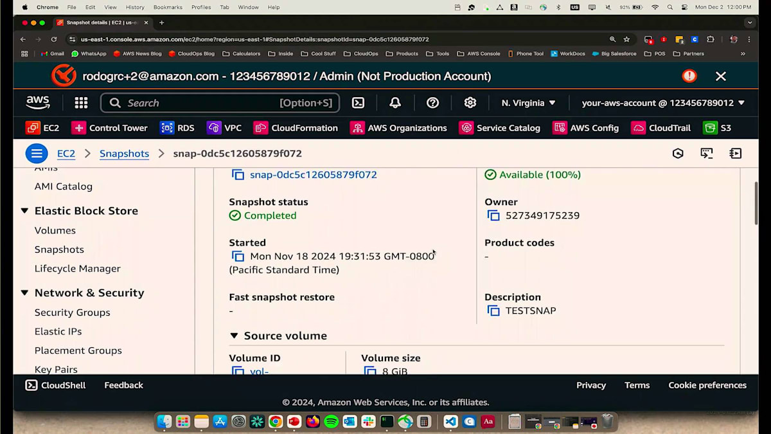Open the your-aws-account dropdown

click(663, 103)
